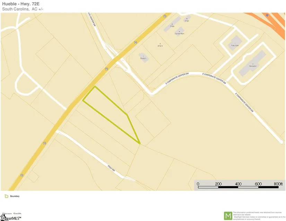Click the interstate shield on orange highway
This screenshot has width=286, height=221.
pyautogui.click(x=267, y=15)
